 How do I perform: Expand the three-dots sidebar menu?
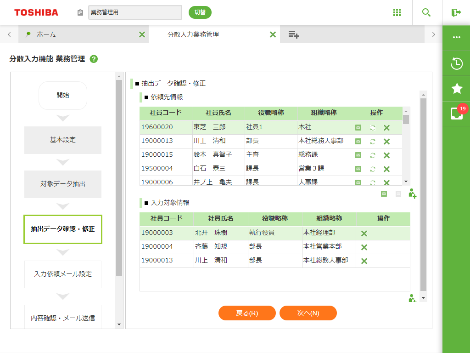456,37
